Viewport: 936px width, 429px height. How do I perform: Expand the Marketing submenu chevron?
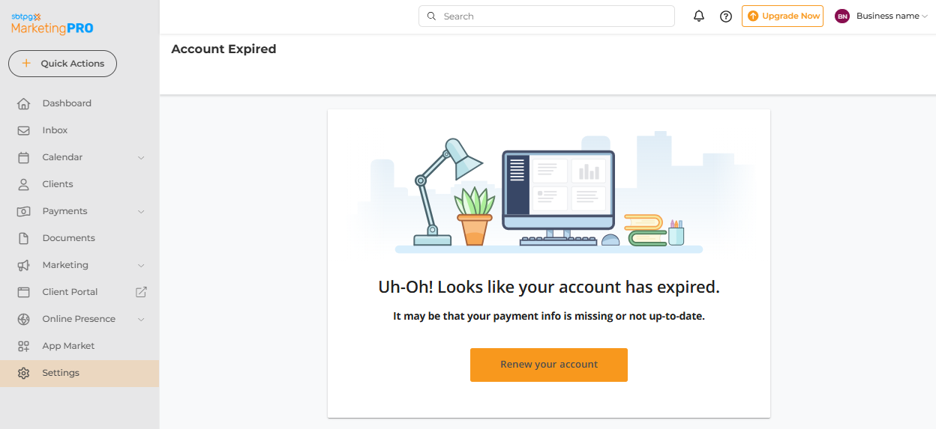click(x=141, y=265)
